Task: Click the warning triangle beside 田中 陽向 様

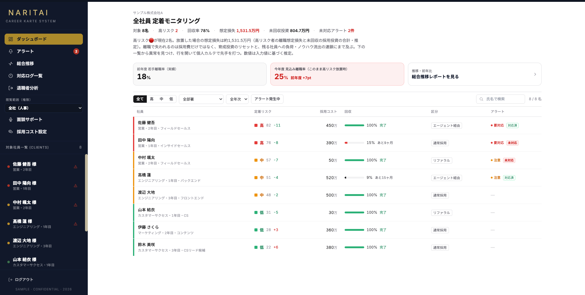Action: pyautogui.click(x=76, y=186)
